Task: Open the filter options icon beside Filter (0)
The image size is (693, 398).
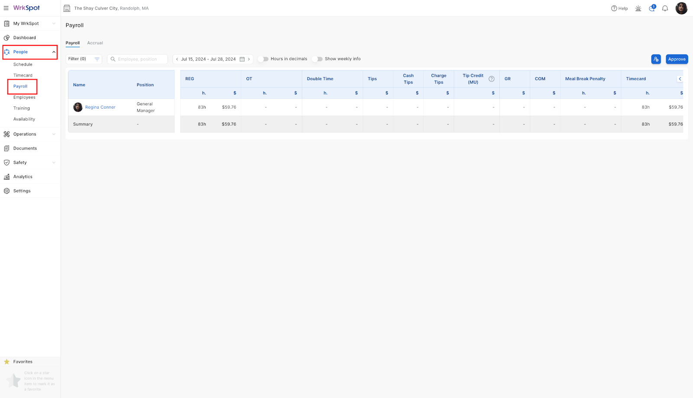Action: click(97, 59)
